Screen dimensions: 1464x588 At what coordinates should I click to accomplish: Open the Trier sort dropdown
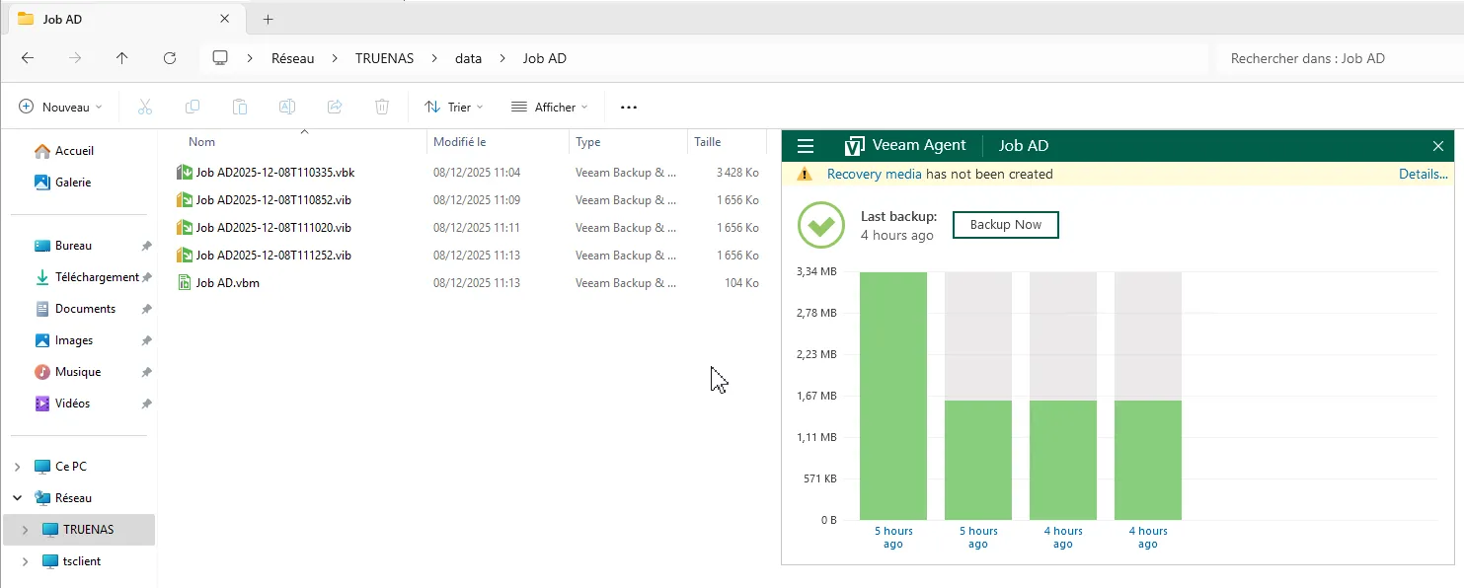[454, 107]
